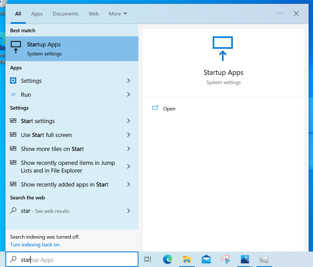Click the search options ellipsis icon

pyautogui.click(x=280, y=13)
